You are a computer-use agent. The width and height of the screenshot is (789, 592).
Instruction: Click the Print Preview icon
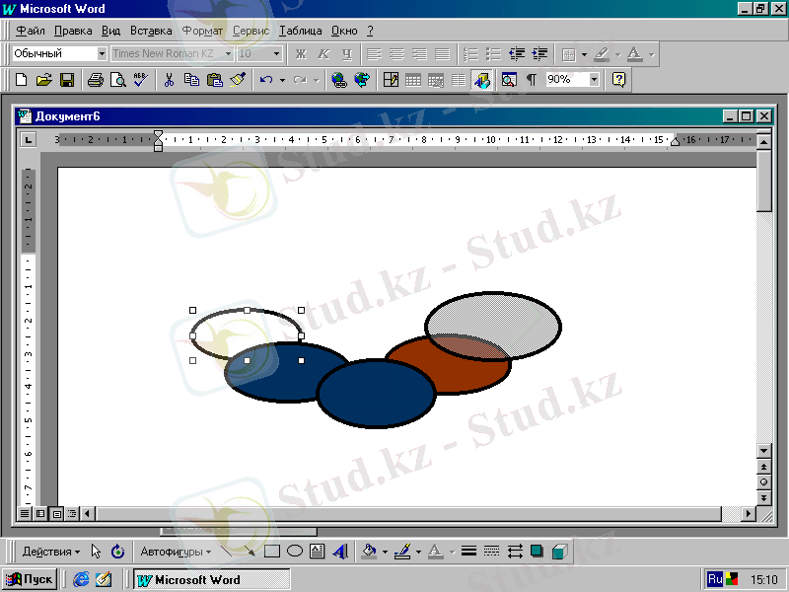coord(117,80)
